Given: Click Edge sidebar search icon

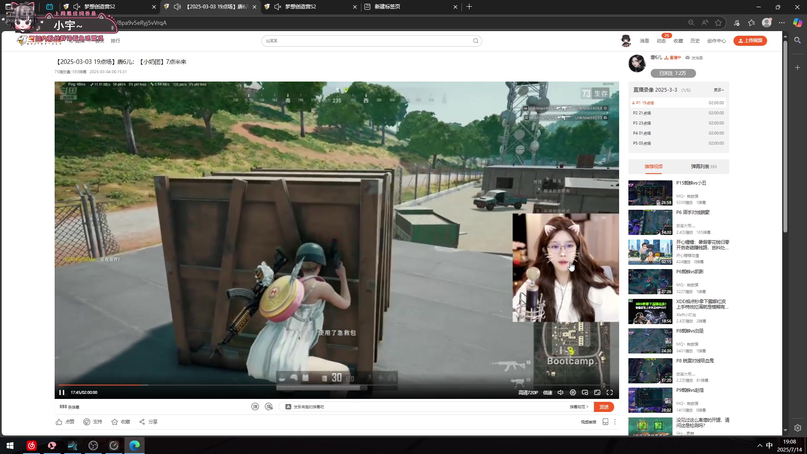Looking at the screenshot, I should 797,40.
